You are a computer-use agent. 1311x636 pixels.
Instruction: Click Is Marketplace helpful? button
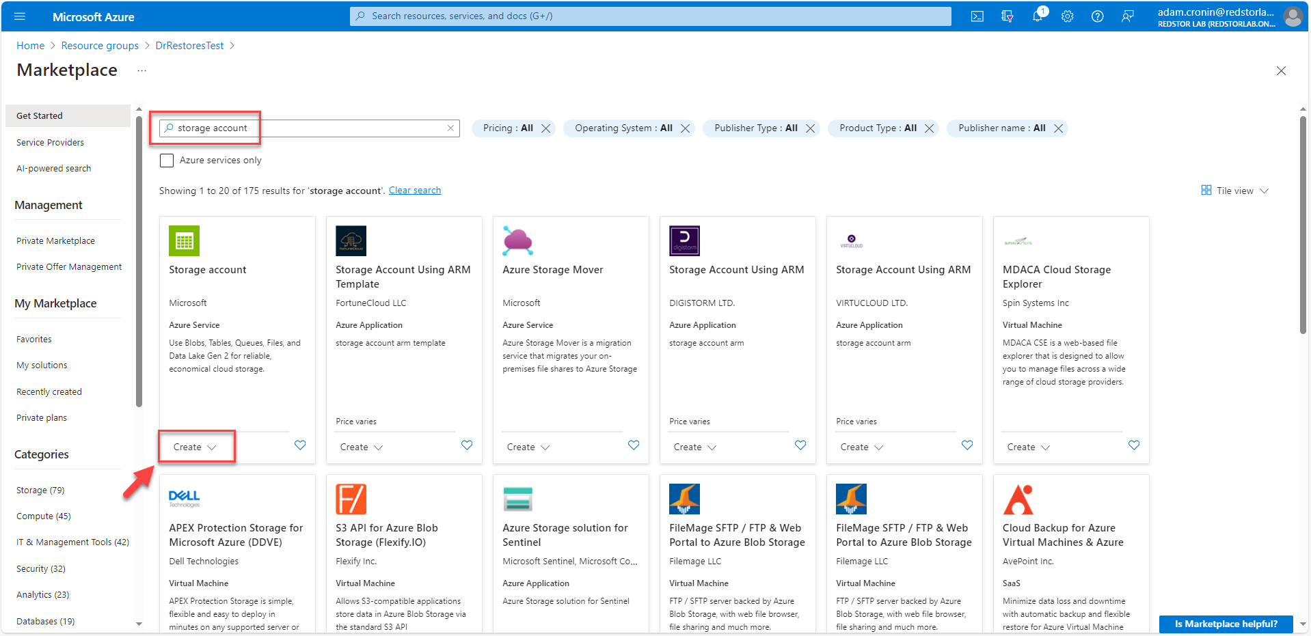(x=1226, y=624)
